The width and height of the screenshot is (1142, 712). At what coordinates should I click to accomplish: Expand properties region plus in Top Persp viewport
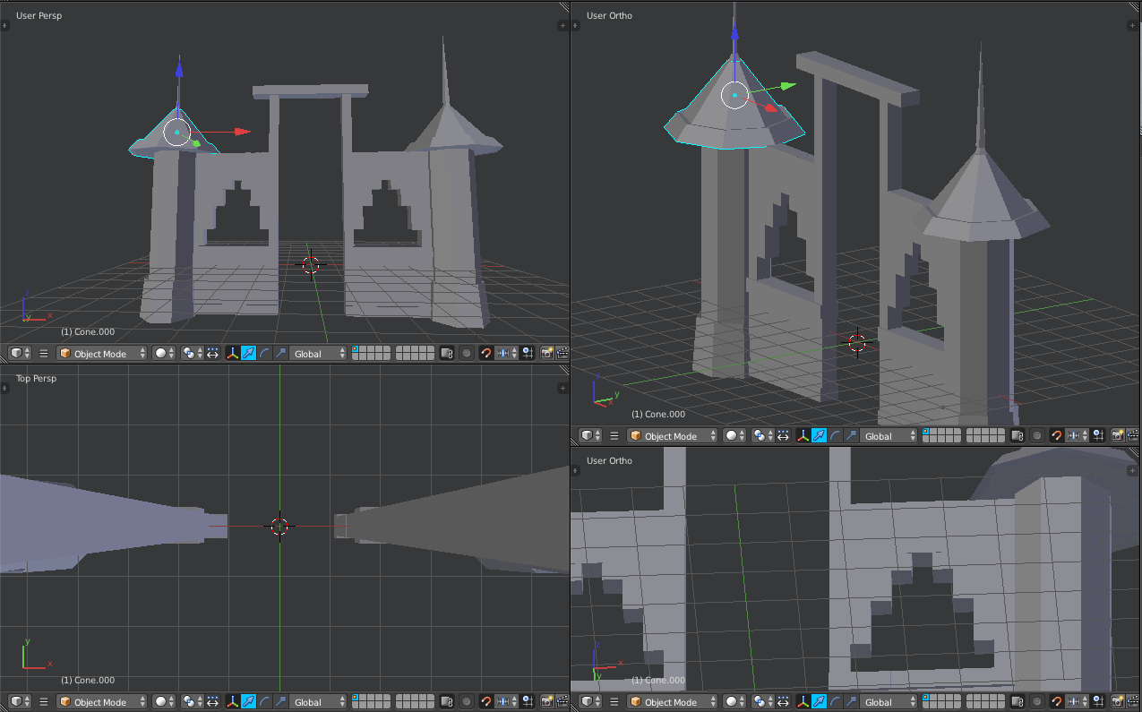tap(562, 388)
